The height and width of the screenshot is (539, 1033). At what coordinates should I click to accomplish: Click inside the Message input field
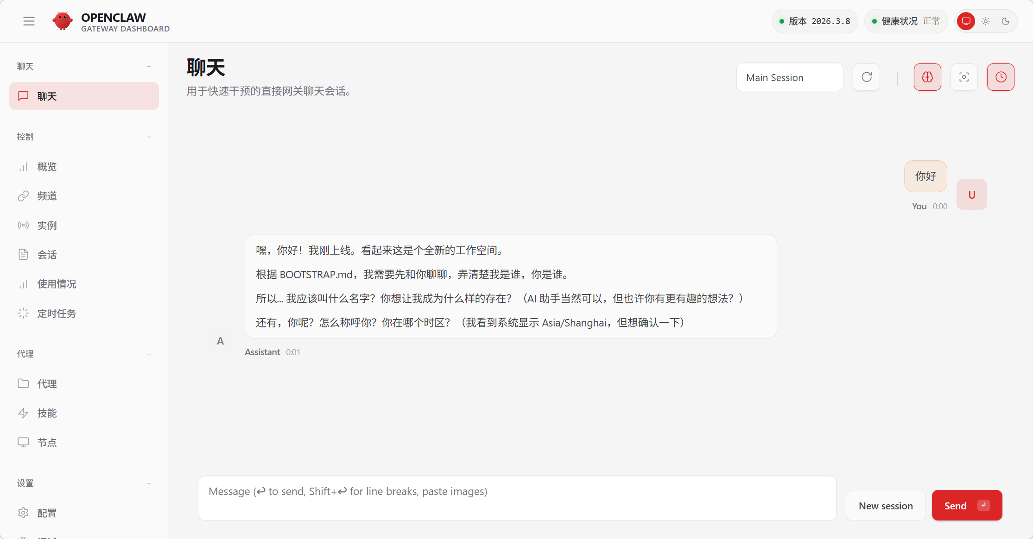[x=517, y=498]
